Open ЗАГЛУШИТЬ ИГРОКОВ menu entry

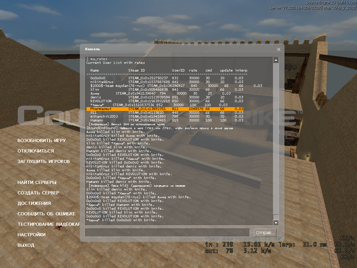point(44,161)
